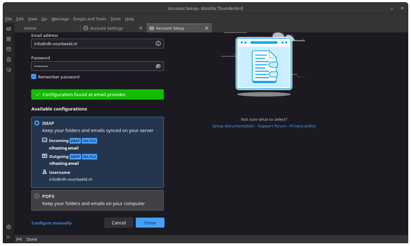The image size is (411, 246).
Task: Select the Account Setup tab
Action: 179,28
